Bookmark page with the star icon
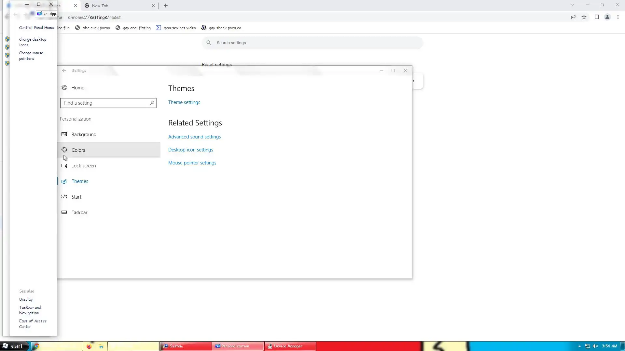 (x=584, y=17)
